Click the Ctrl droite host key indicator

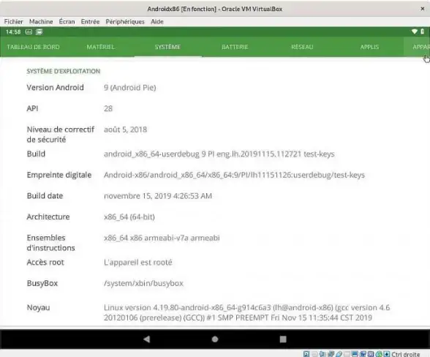[x=406, y=354]
